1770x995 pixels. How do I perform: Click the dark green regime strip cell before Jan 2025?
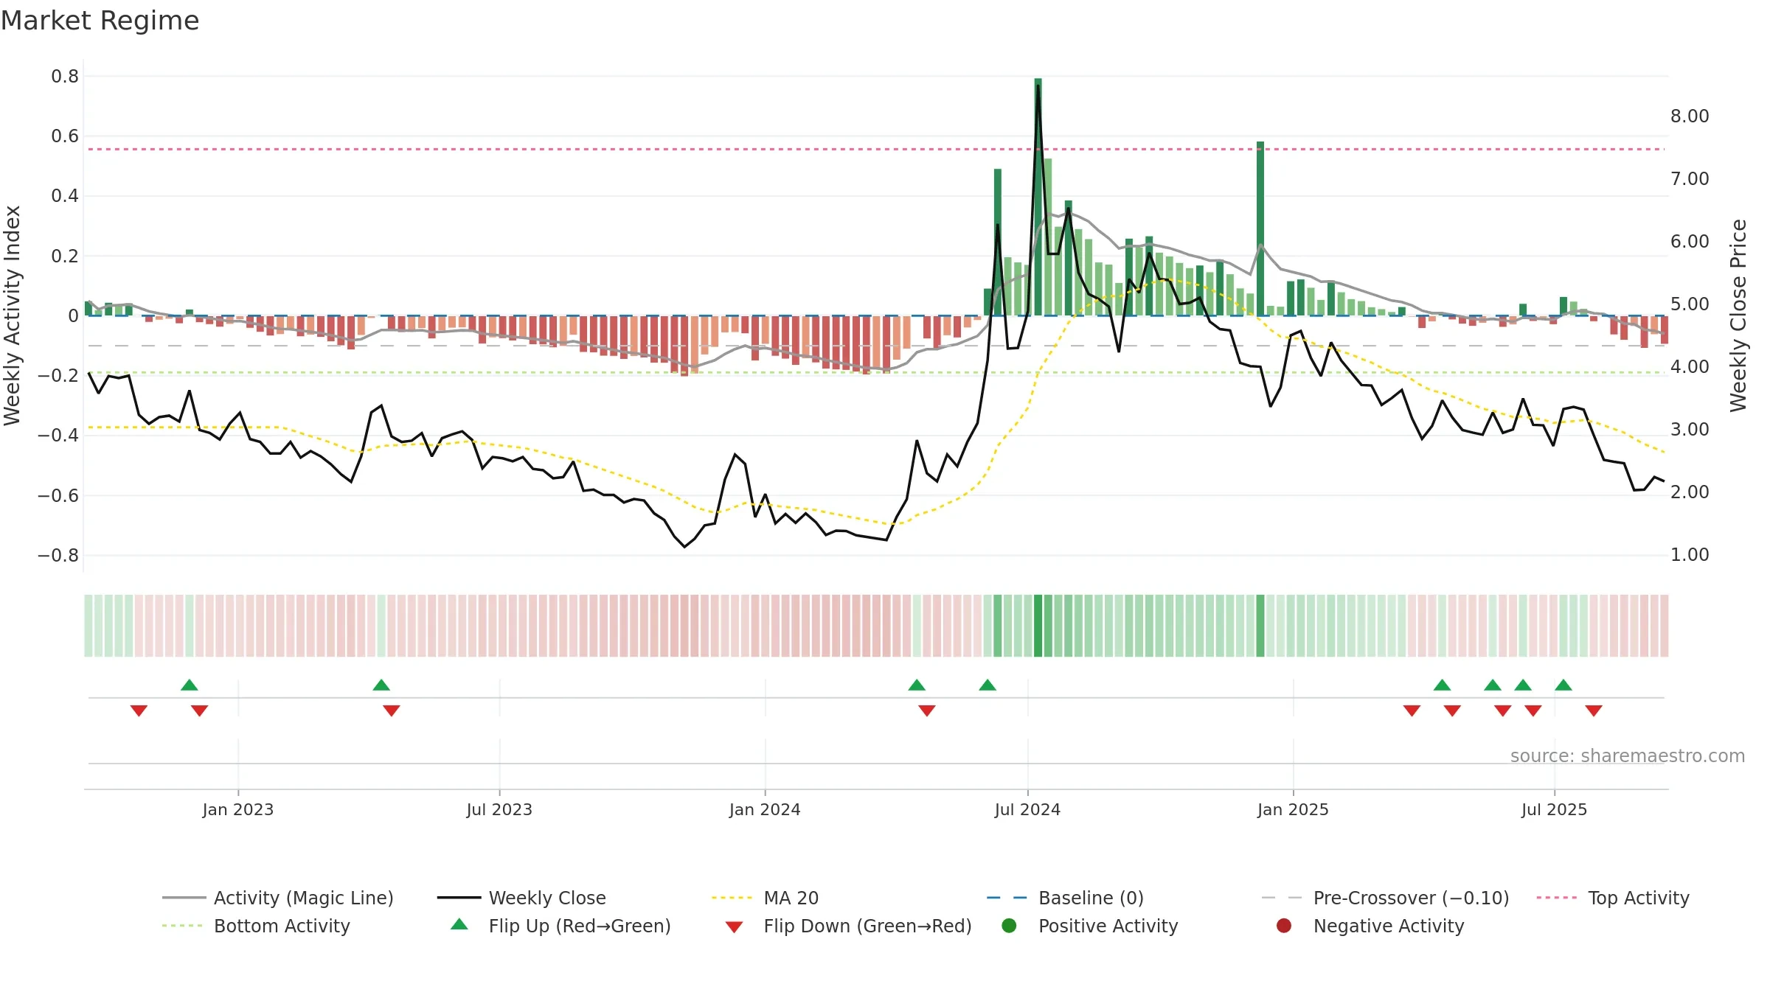pyautogui.click(x=1260, y=626)
